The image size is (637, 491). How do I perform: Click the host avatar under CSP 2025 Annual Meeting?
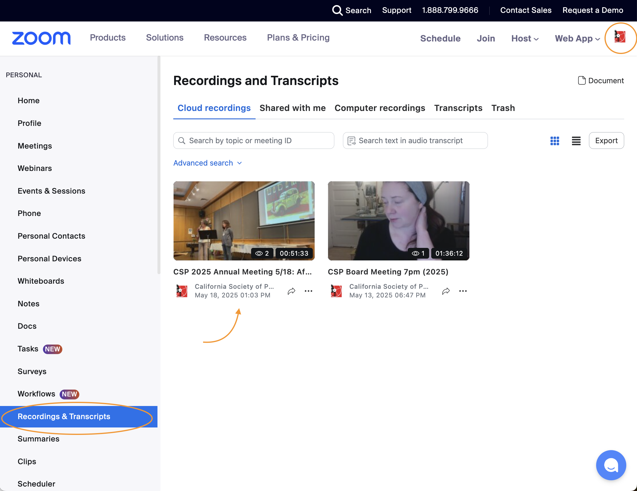pos(182,291)
